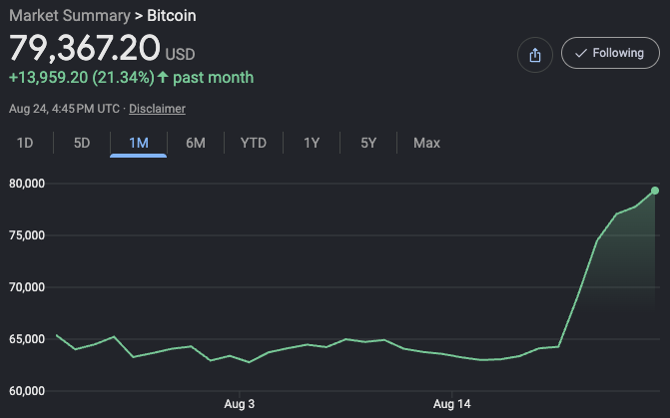670x418 pixels.
Task: Click the 60,000 axis label
Action: (x=27, y=391)
